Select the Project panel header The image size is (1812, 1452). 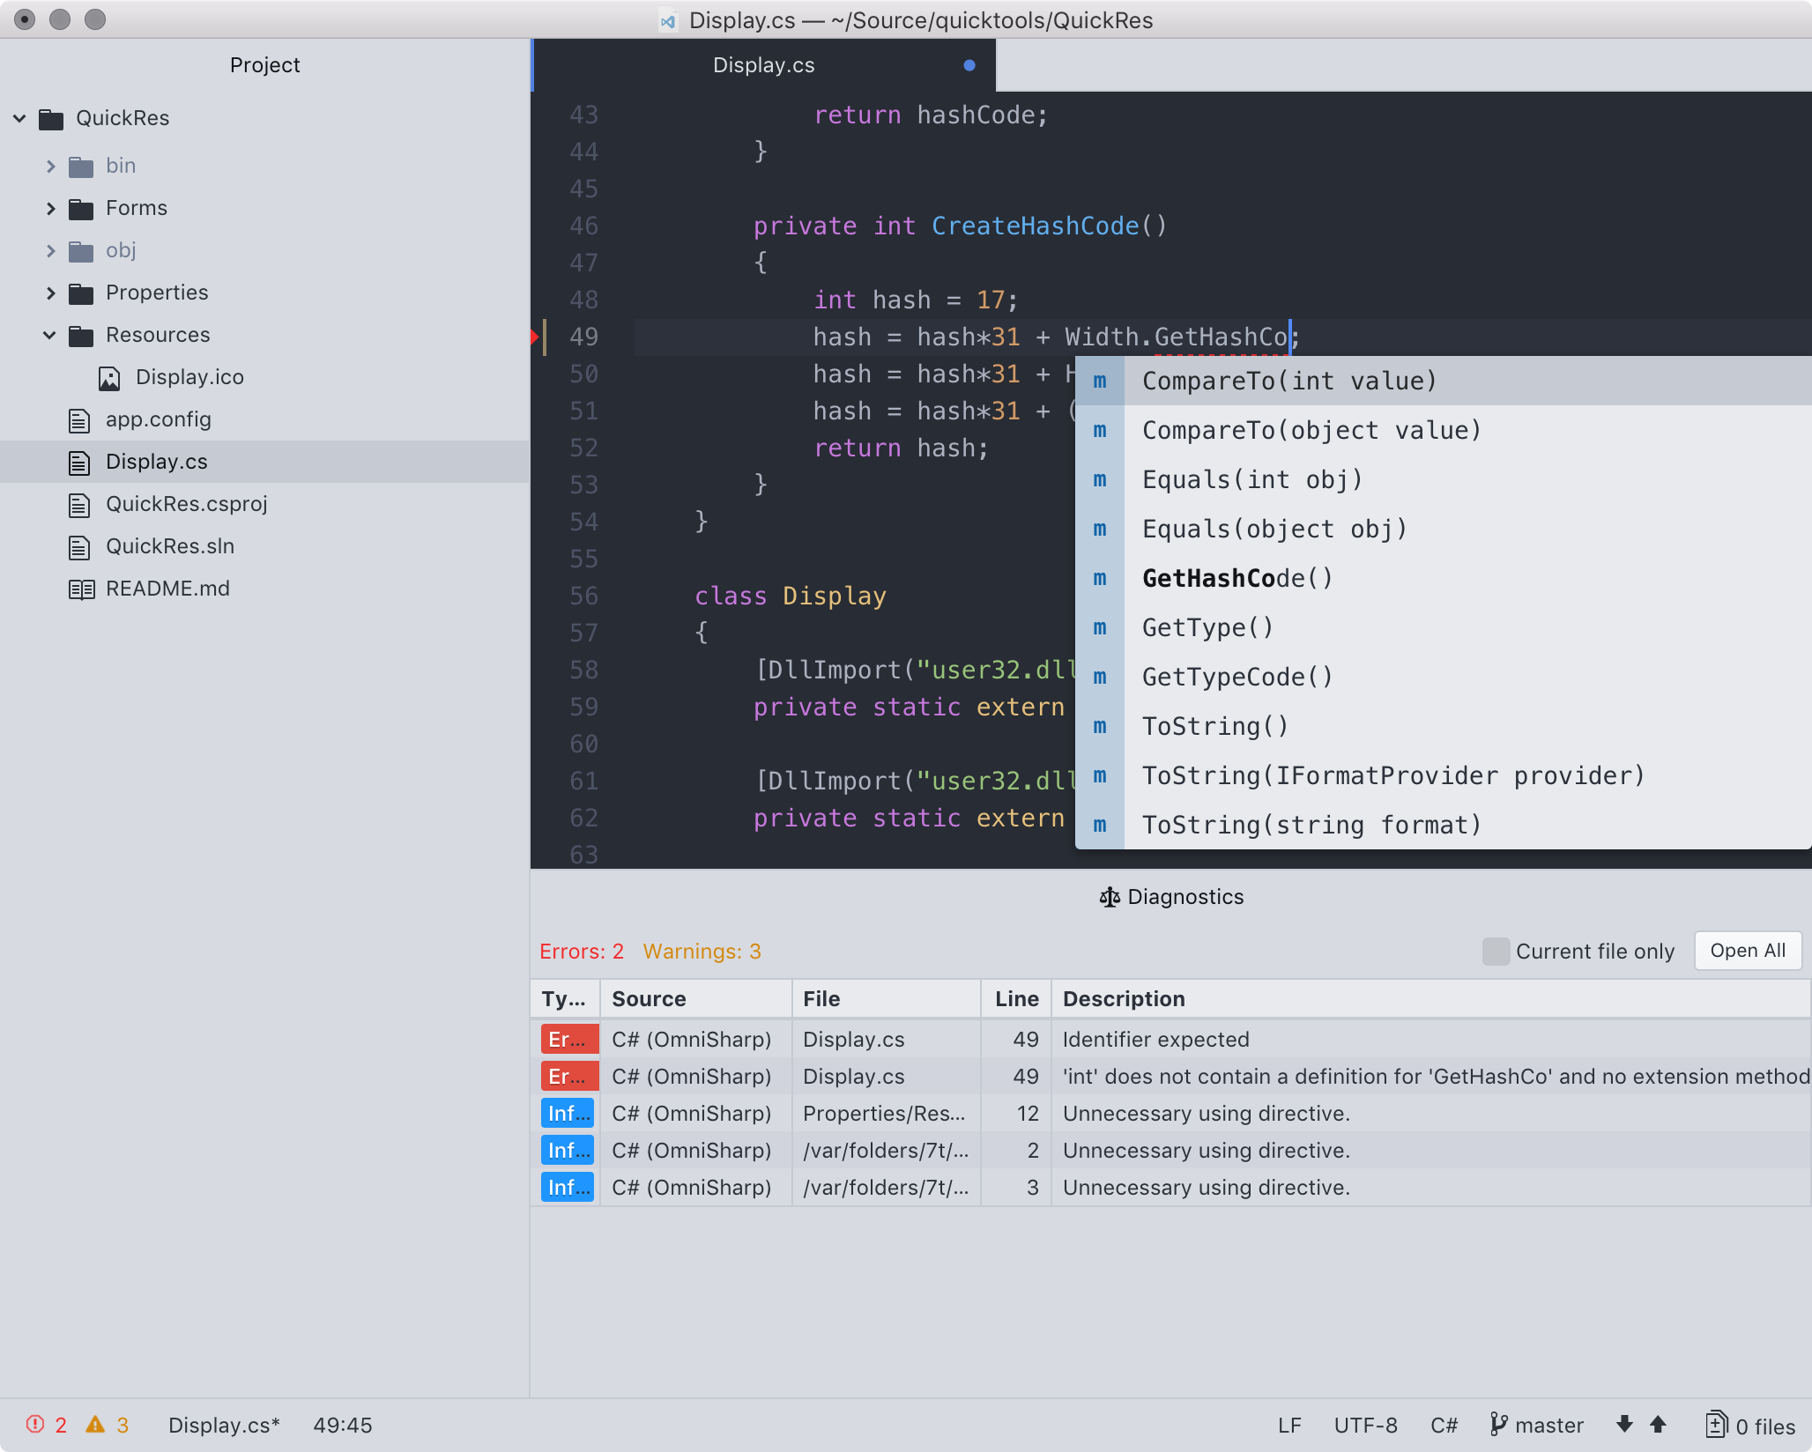pyautogui.click(x=264, y=65)
